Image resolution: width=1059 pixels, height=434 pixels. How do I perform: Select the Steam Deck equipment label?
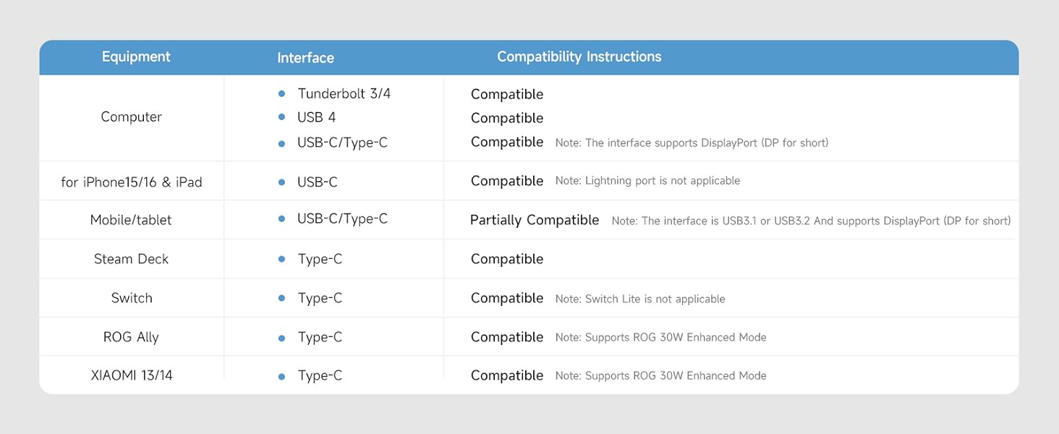click(131, 259)
